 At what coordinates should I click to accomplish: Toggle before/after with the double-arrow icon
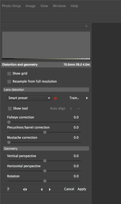coord(25,190)
